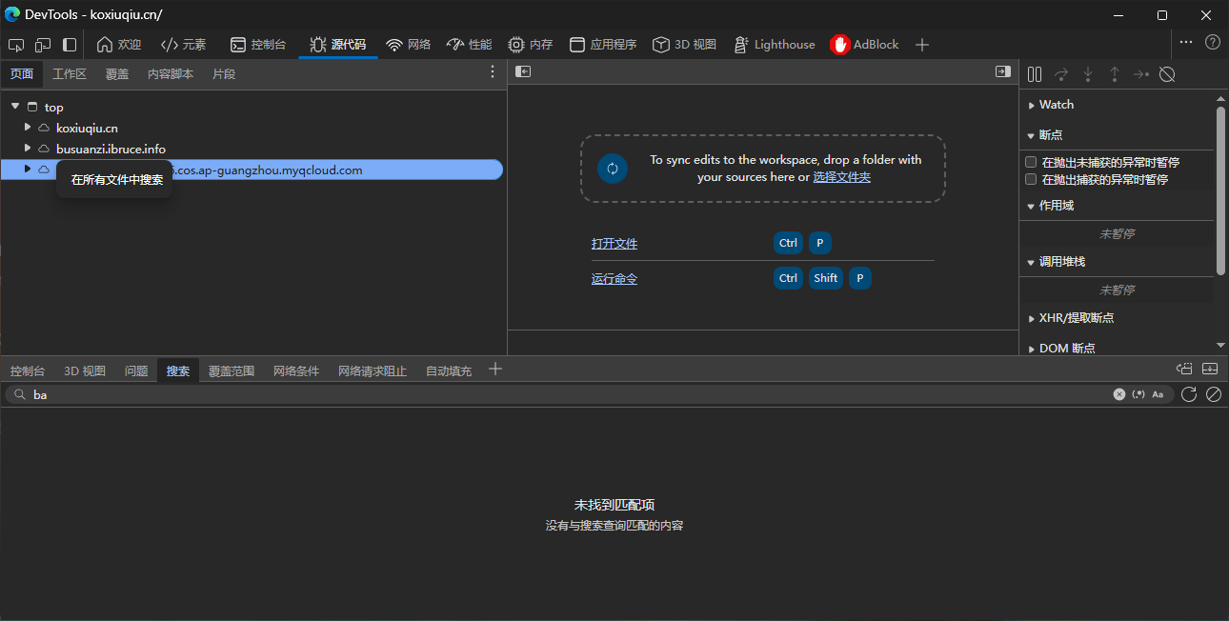The image size is (1229, 621).
Task: Expand the busuanzi.ibruce.info node
Action: pos(28,148)
